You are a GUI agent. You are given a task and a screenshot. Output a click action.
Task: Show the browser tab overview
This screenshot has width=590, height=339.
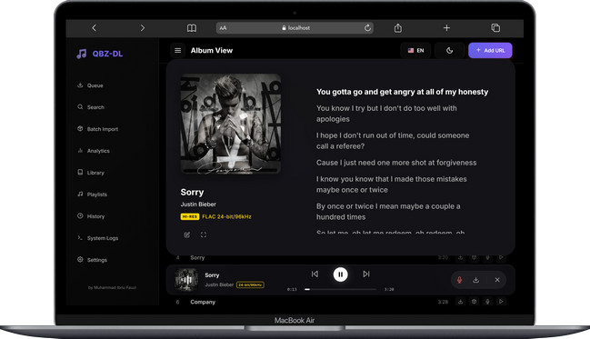[x=495, y=28]
